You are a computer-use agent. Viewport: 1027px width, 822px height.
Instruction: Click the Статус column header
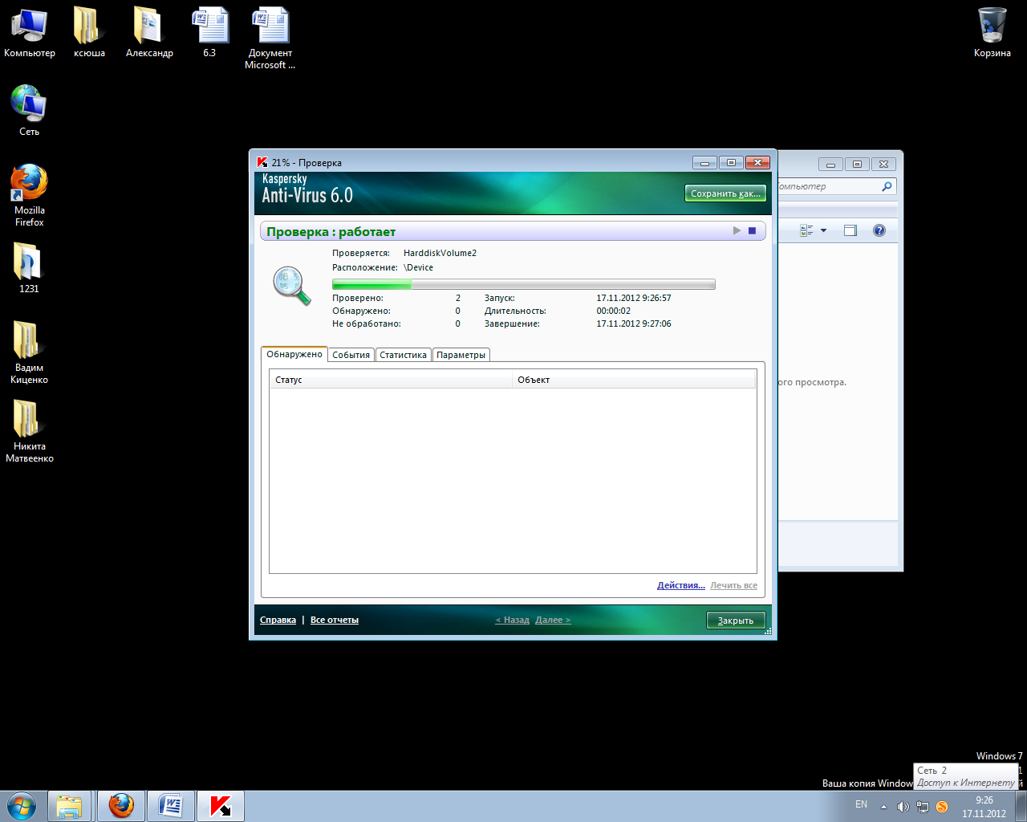point(391,380)
